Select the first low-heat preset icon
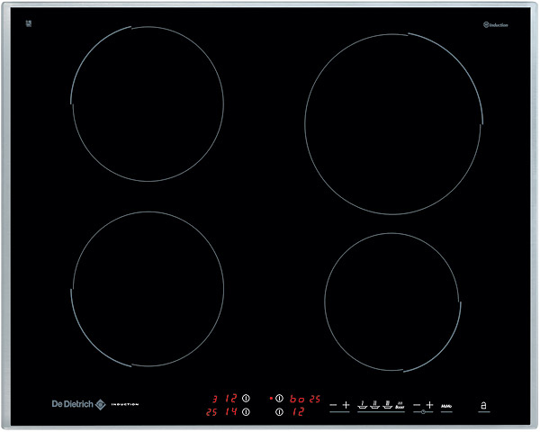 point(363,406)
